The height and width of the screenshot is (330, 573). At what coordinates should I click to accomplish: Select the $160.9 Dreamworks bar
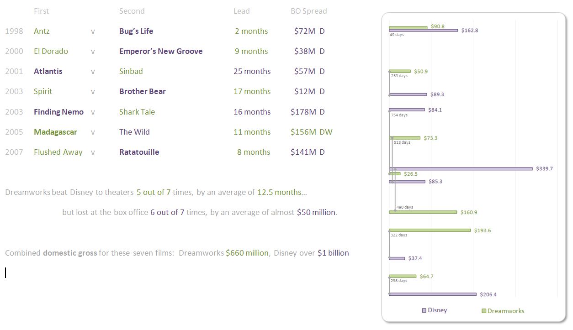[x=423, y=212]
